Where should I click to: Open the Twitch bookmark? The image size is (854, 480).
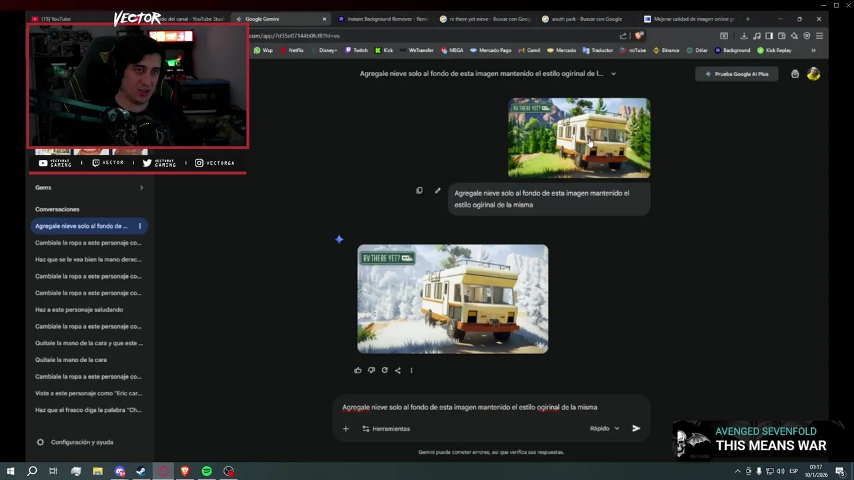coord(356,50)
